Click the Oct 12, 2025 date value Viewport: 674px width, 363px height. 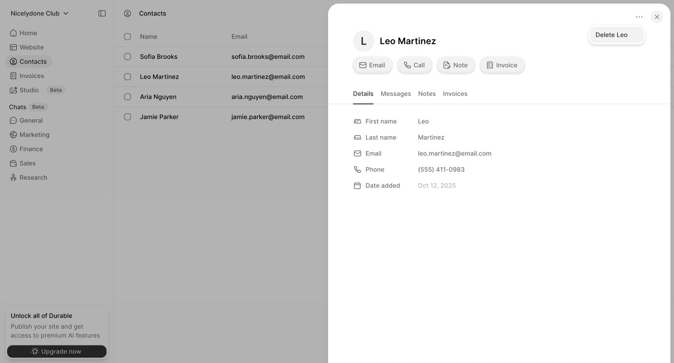coord(437,186)
